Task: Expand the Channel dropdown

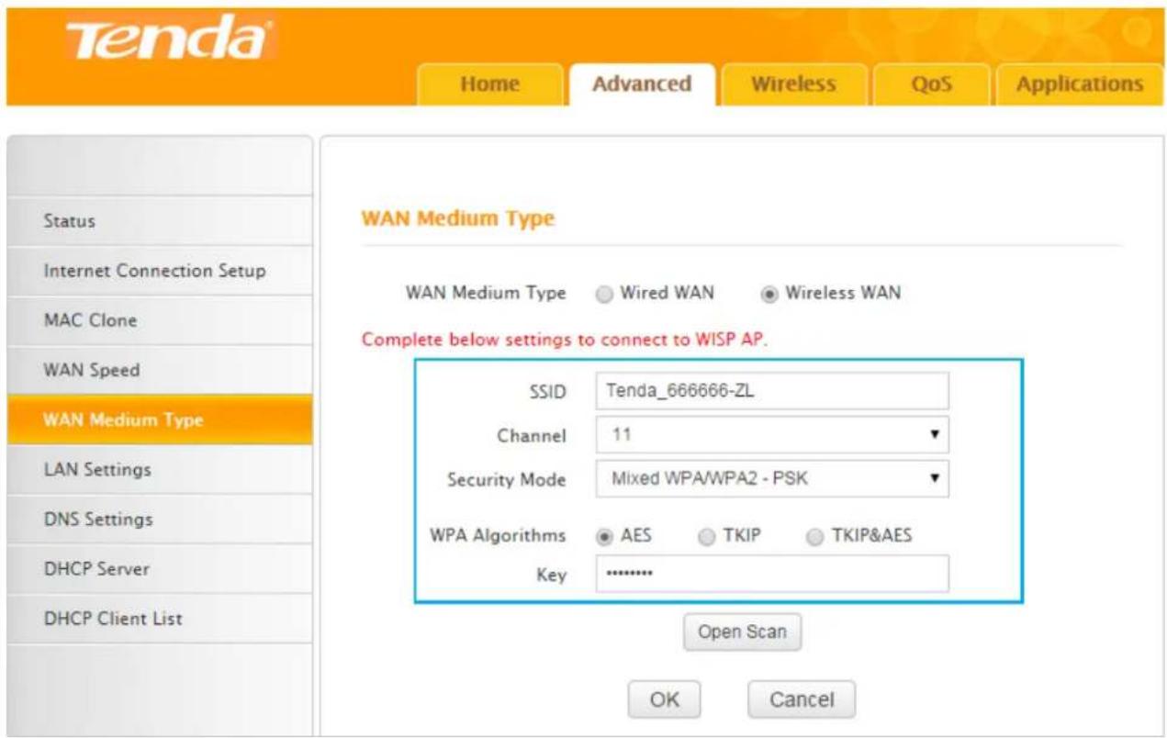Action: (x=771, y=434)
